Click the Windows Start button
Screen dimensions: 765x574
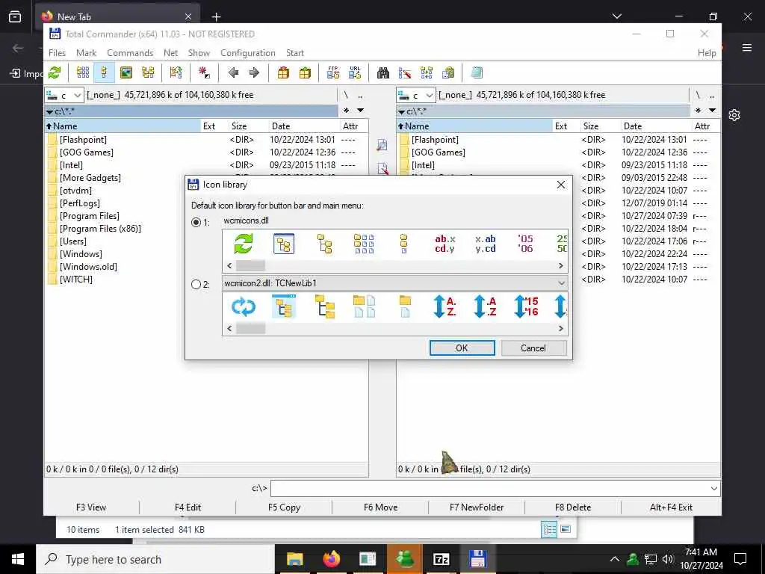point(18,559)
